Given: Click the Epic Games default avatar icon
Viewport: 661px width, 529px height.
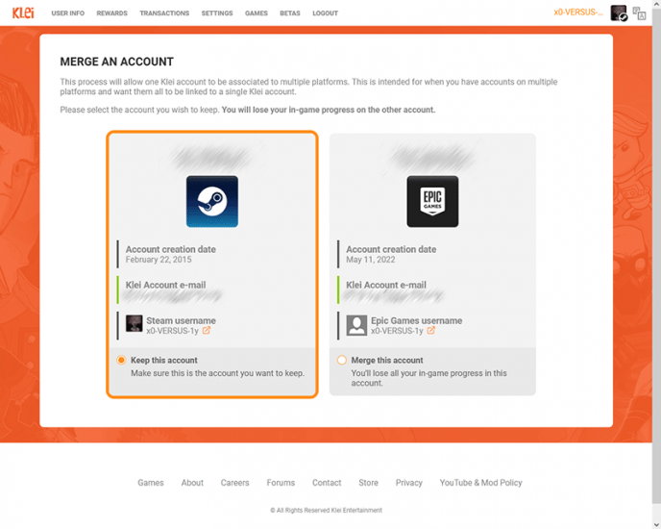Looking at the screenshot, I should [356, 325].
